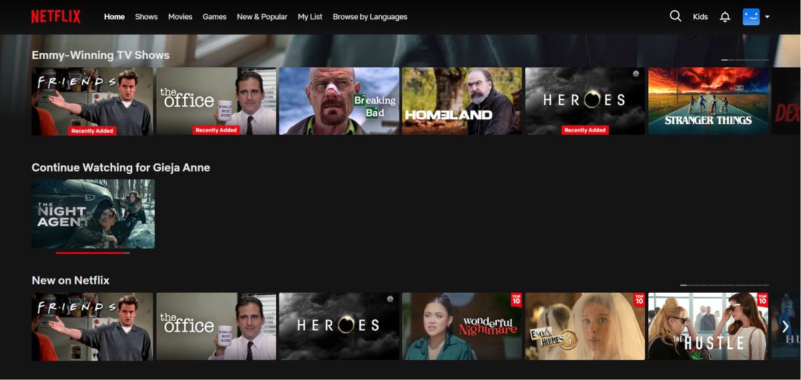Click The Night Agent progress bar
Screen dimensions: 801x380
pos(93,253)
